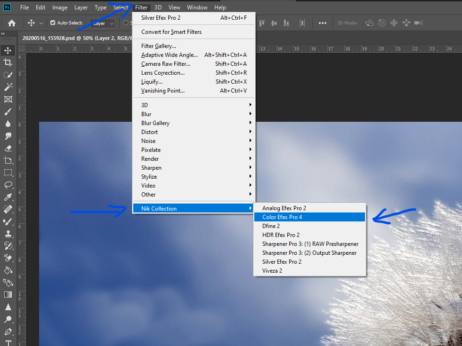Select the Clone Stamp tool
This screenshot has height=346, width=462.
[8, 234]
